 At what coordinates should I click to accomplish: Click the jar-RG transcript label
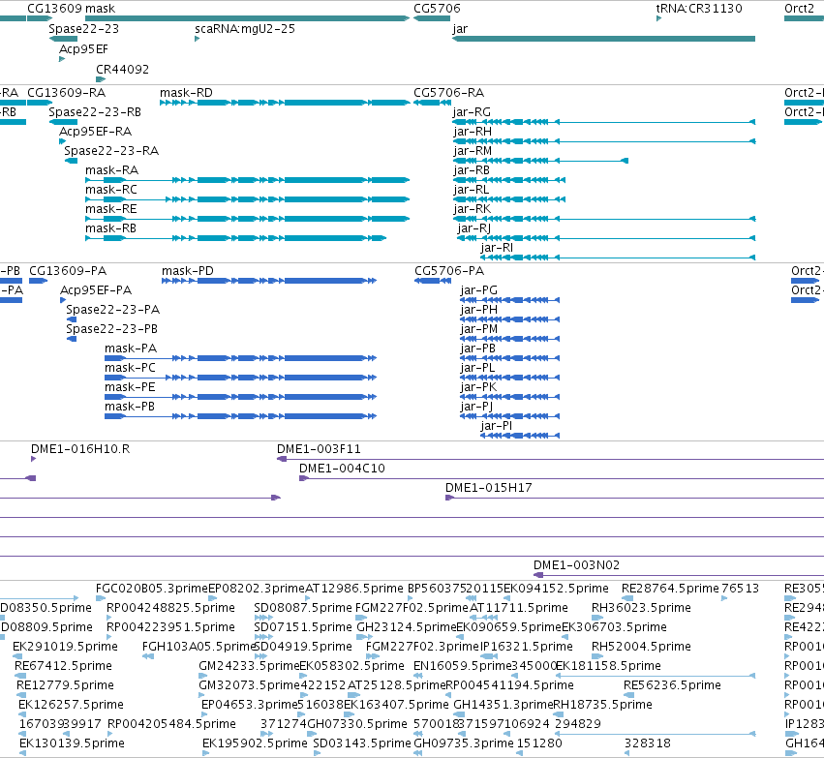[x=472, y=112]
